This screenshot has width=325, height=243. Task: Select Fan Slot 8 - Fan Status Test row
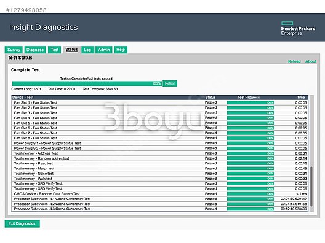coord(159,138)
